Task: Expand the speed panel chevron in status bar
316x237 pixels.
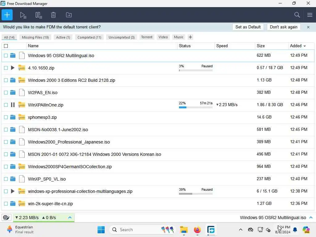Action: point(70,218)
